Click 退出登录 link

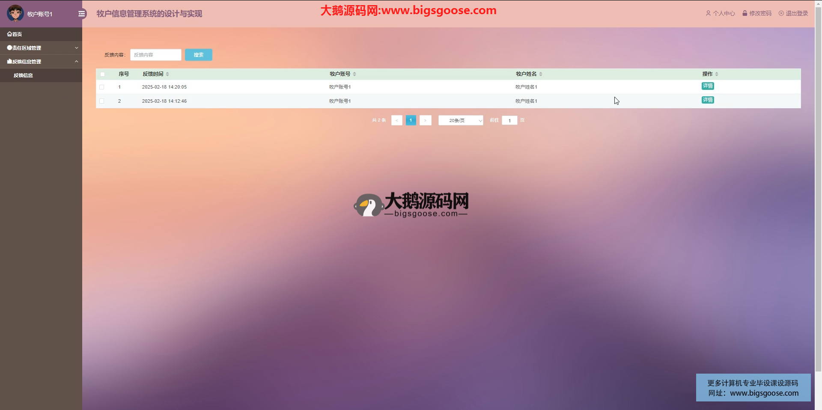pyautogui.click(x=793, y=14)
